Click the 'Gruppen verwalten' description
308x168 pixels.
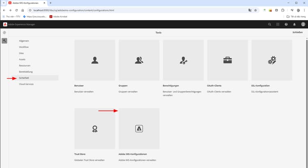click(128, 91)
